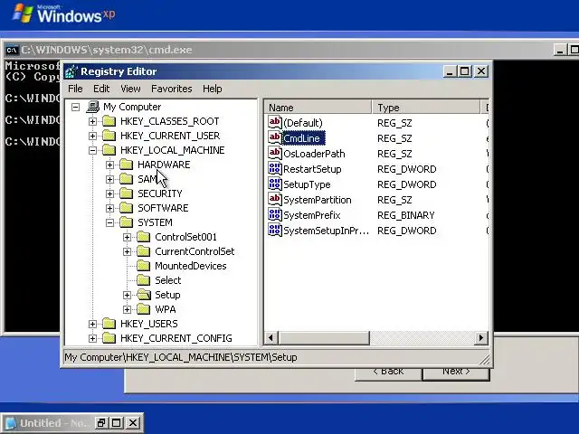Click the string icon beside SystemPartition
Image resolution: width=579 pixels, height=434 pixels.
point(275,199)
